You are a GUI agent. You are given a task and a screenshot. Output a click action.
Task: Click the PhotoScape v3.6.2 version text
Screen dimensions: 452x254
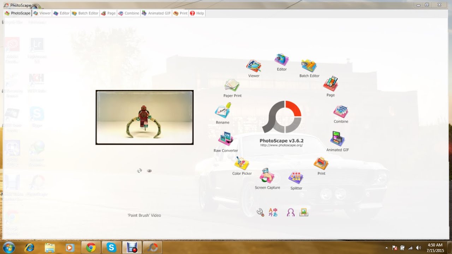pos(281,140)
